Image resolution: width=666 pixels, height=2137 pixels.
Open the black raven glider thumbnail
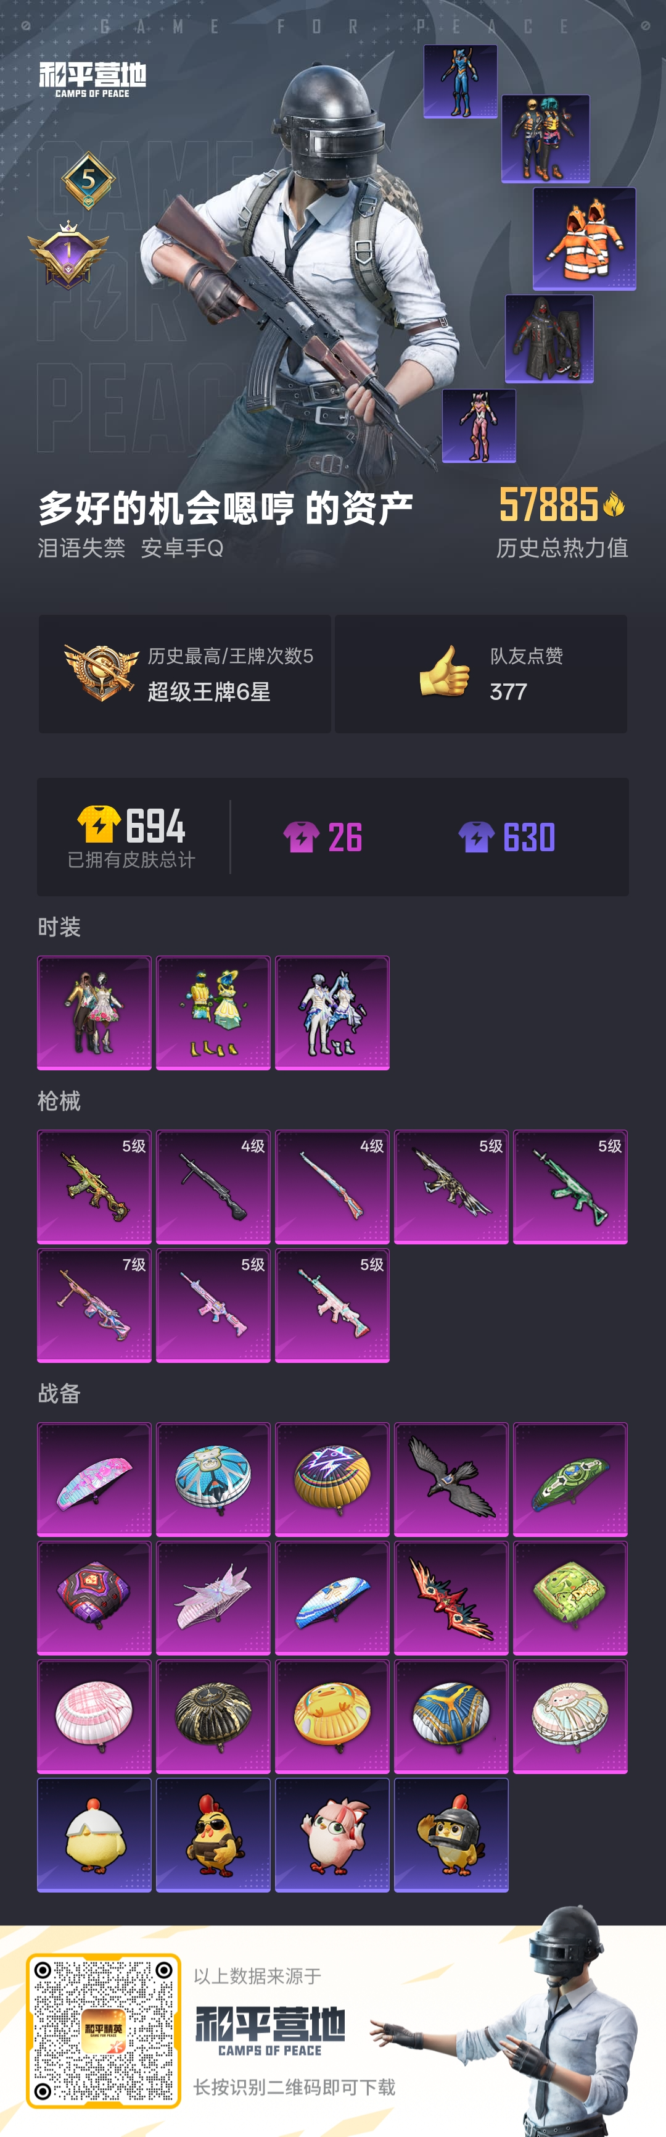[x=451, y=1480]
